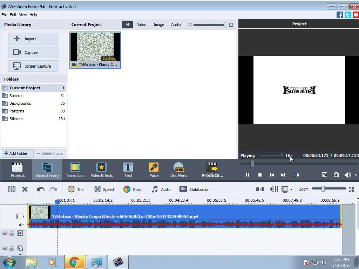Stop the preview playback
Image resolution: width=359 pixels, height=269 pixels.
(260, 175)
